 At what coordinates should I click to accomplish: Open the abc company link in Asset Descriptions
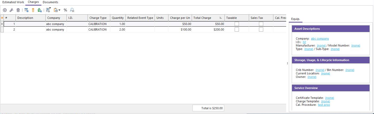coord(320,39)
